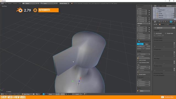176x99 pixels.
Task: Open the Info editor type icon
Action: pyautogui.click(x=2, y=4)
